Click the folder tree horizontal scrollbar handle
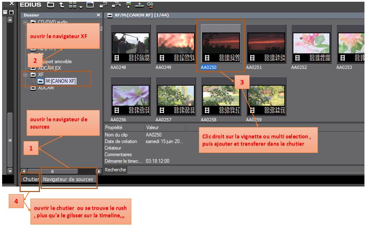Image resolution: width=369 pixels, height=228 pixels. coord(53,171)
